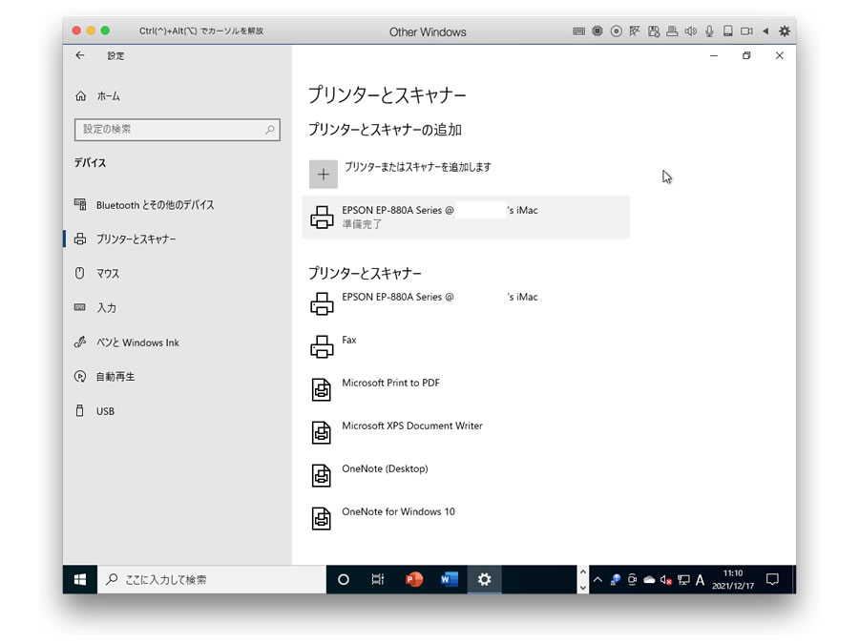Open Cortana circle on taskbar

pyautogui.click(x=344, y=579)
